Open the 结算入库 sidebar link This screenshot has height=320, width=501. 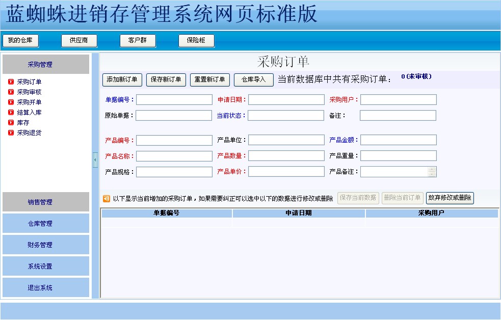[29, 113]
